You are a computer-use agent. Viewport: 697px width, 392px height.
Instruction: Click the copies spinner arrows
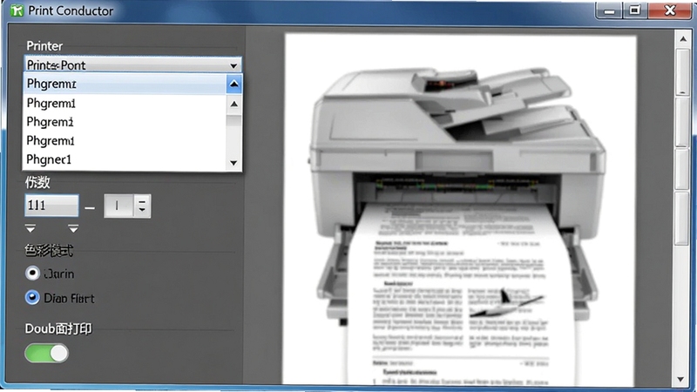click(x=142, y=206)
